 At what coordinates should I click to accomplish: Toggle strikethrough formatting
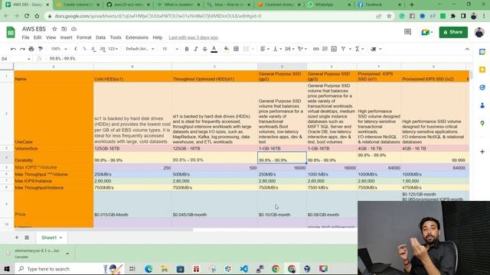[205, 49]
